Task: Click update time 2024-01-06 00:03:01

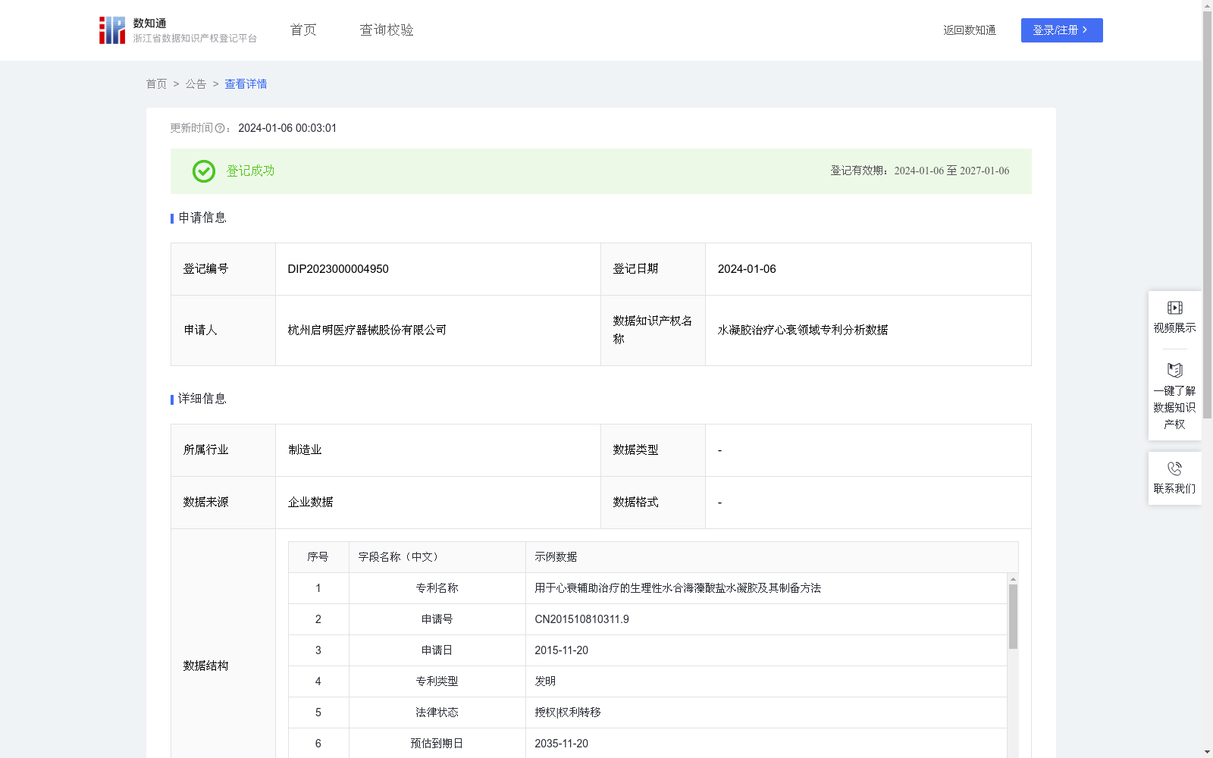Action: pos(287,128)
